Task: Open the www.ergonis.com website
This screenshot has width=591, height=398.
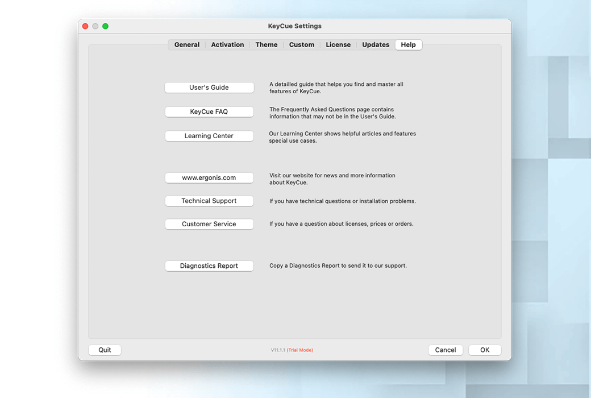Action: [x=209, y=177]
